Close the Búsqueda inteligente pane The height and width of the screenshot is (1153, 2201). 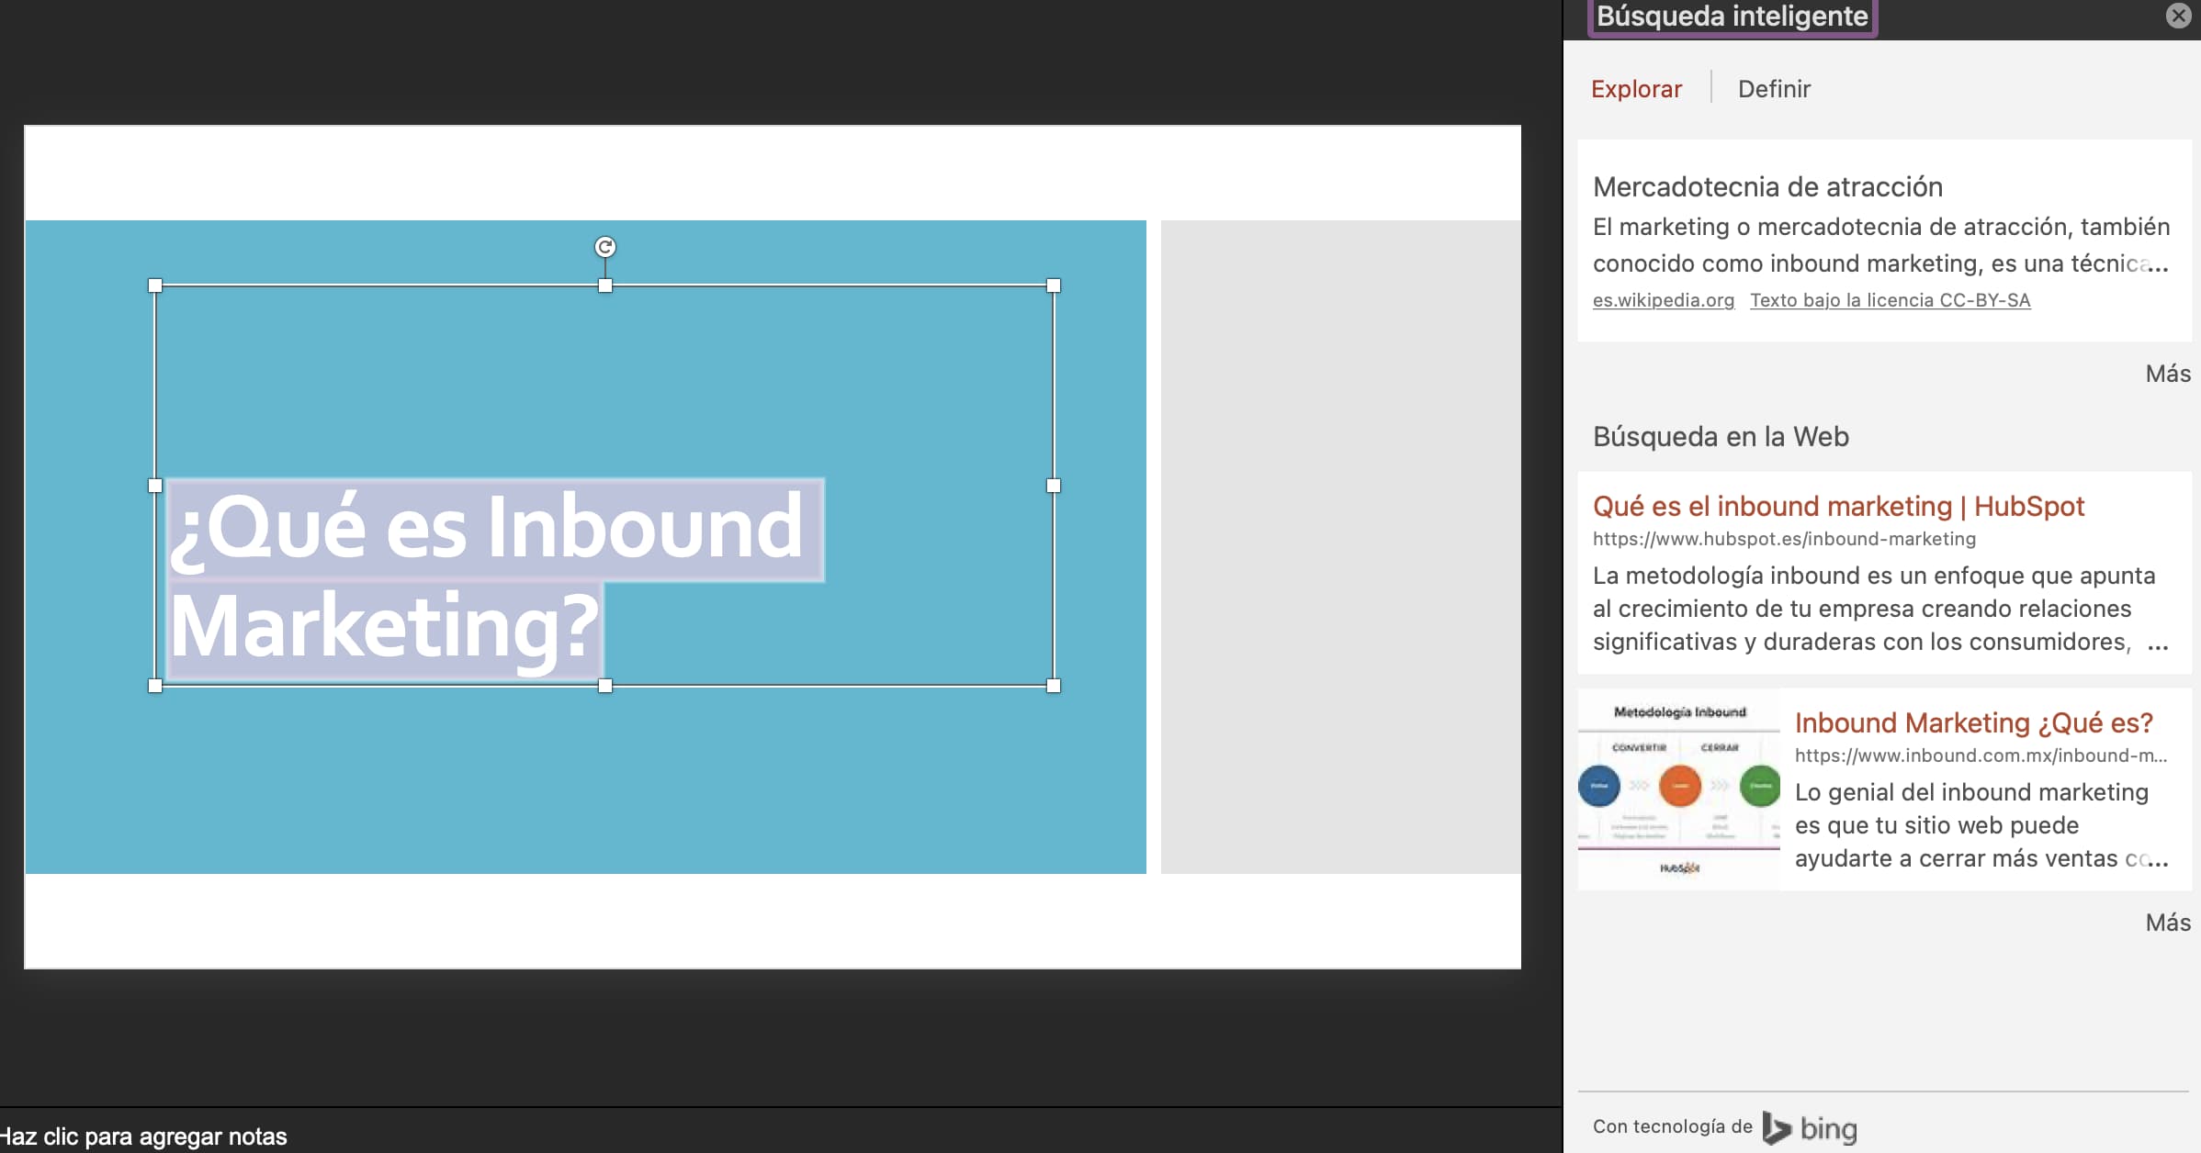2177,16
